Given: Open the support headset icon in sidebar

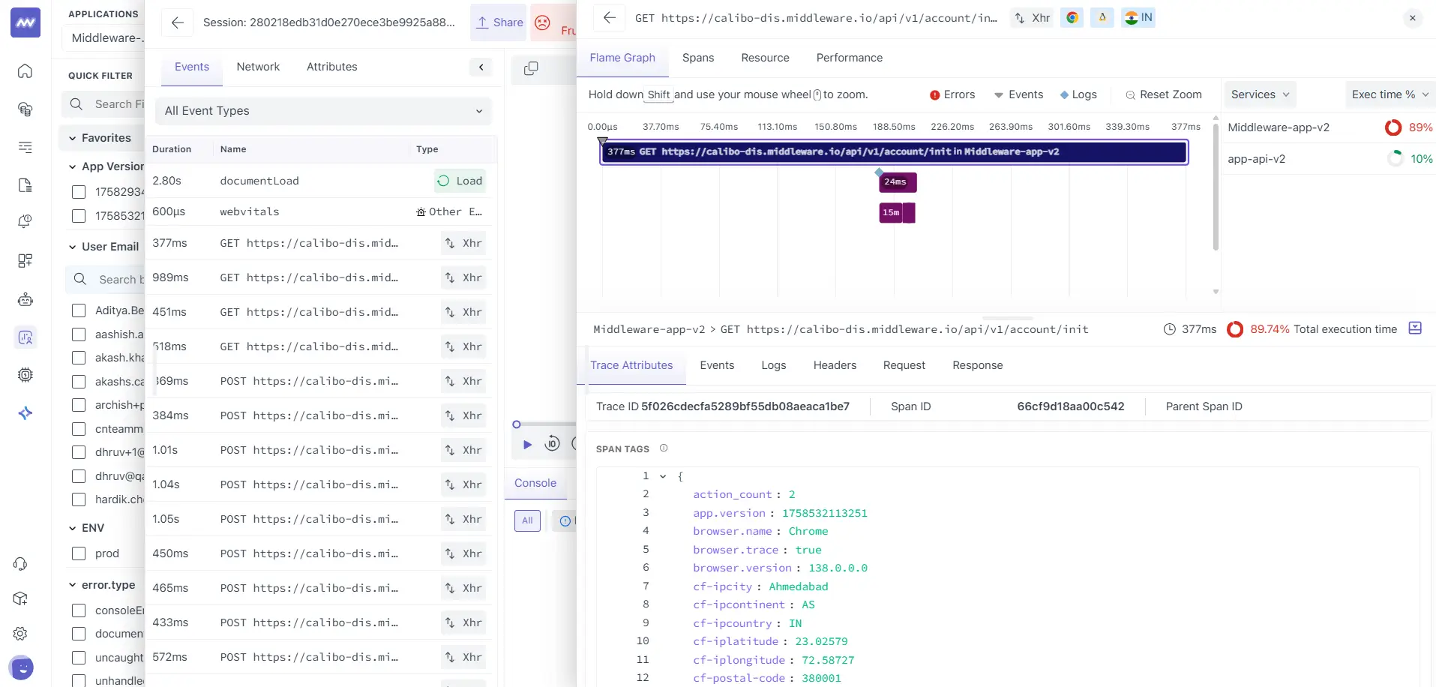Looking at the screenshot, I should pos(20,564).
